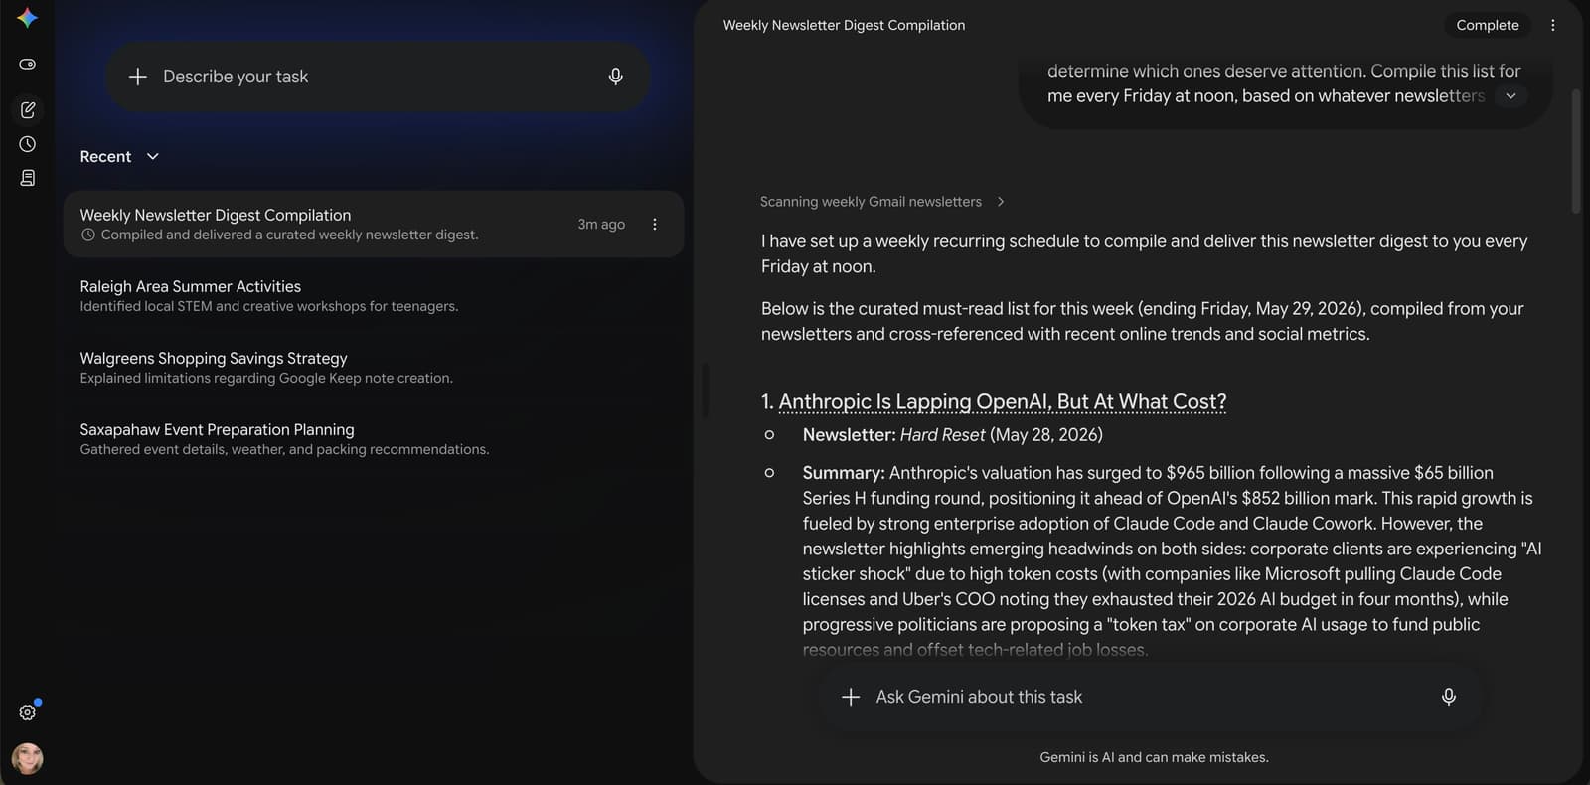Screen dimensions: 1590x785
Task: Click Gathered event details, weather text
Action: pyautogui.click(x=284, y=449)
